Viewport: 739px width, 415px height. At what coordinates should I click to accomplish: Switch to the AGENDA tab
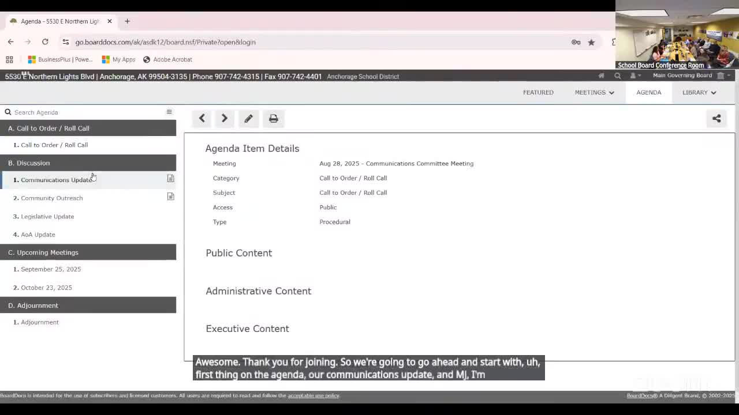[x=649, y=92]
